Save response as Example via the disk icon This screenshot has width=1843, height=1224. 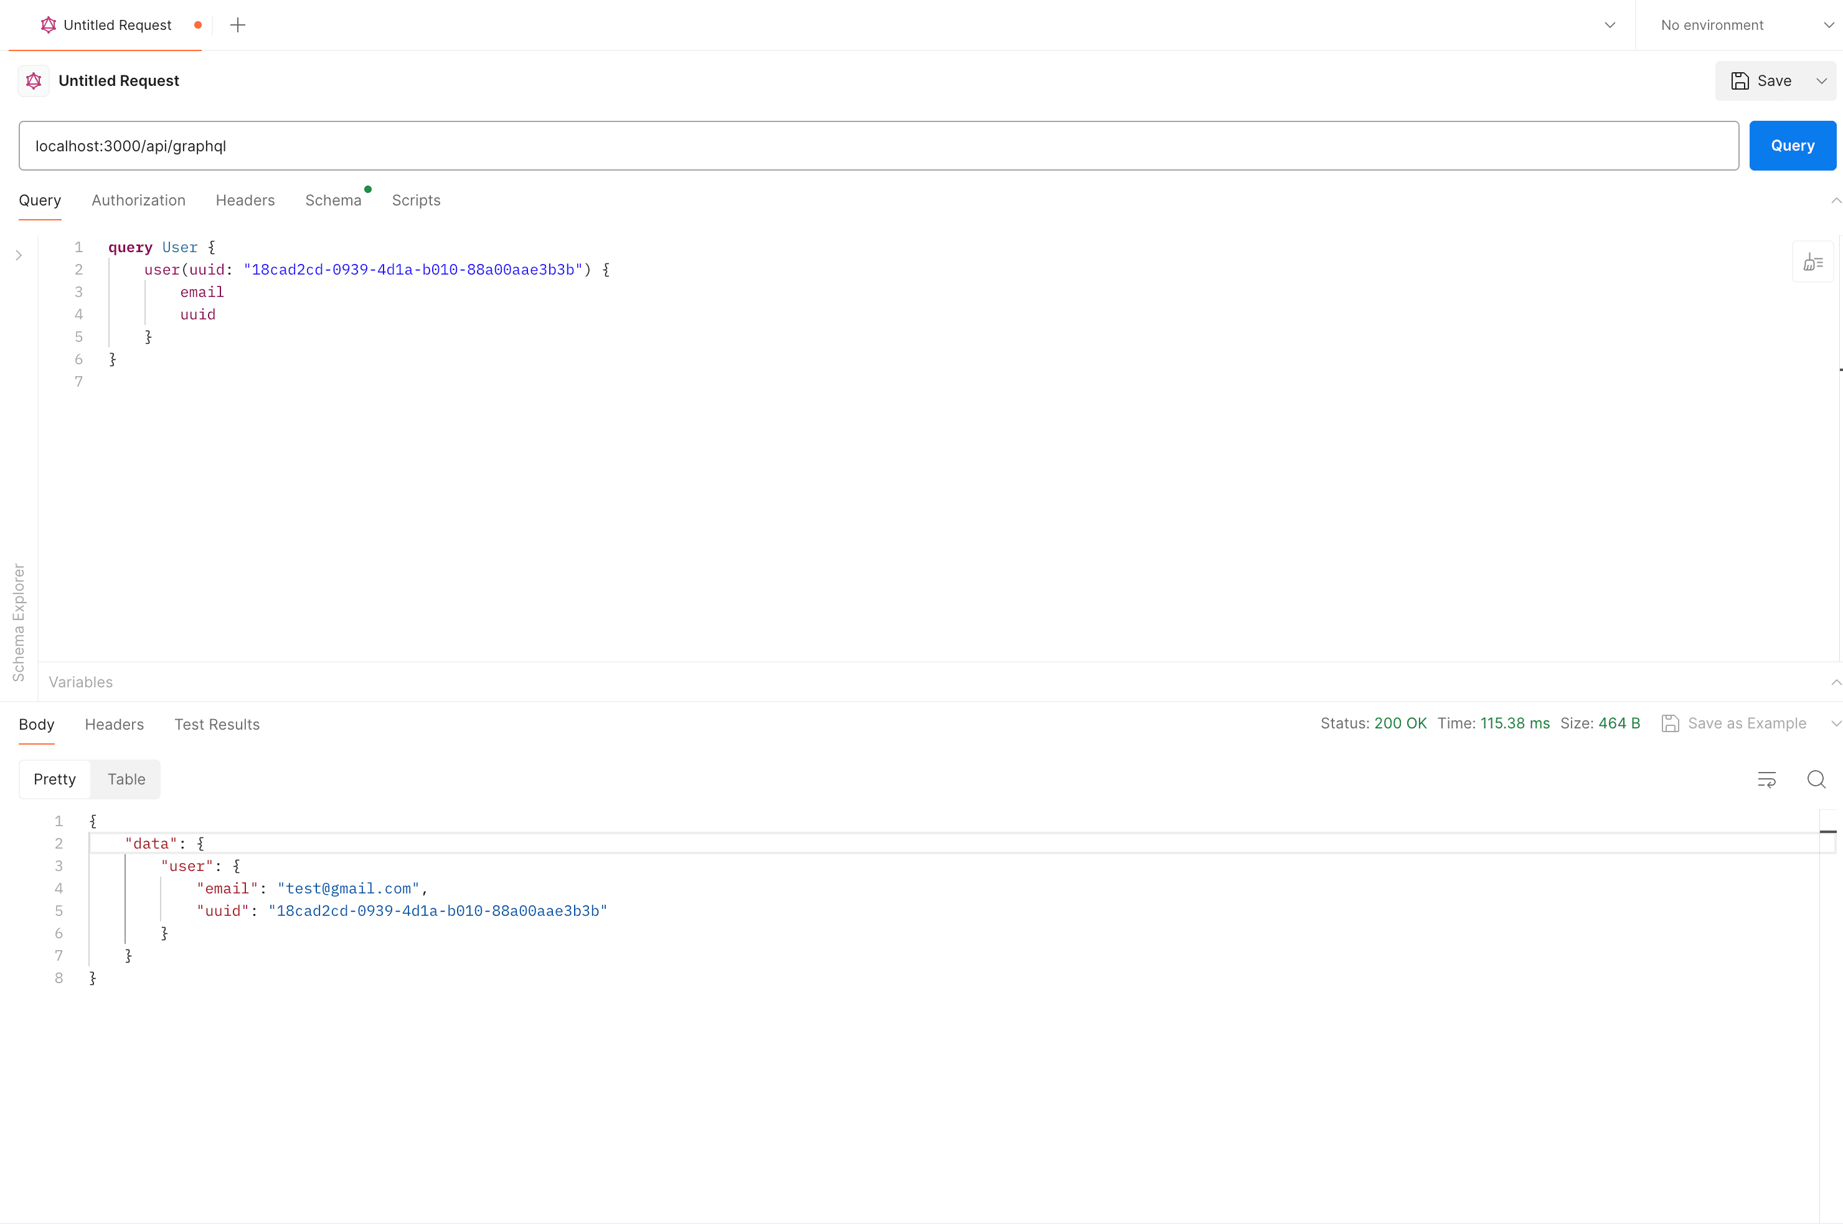click(x=1670, y=723)
